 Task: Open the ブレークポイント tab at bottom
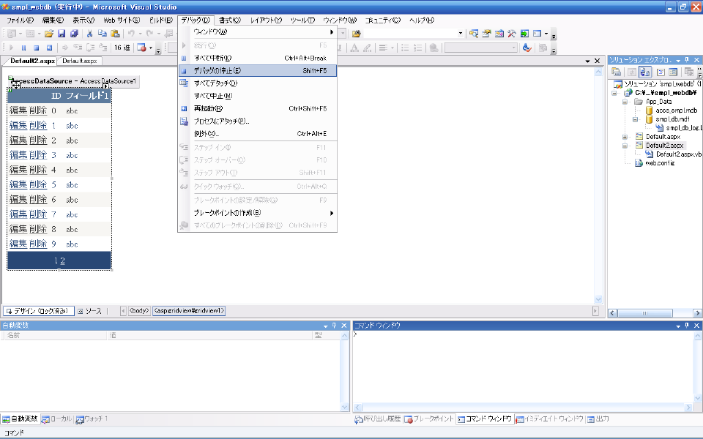click(x=430, y=419)
